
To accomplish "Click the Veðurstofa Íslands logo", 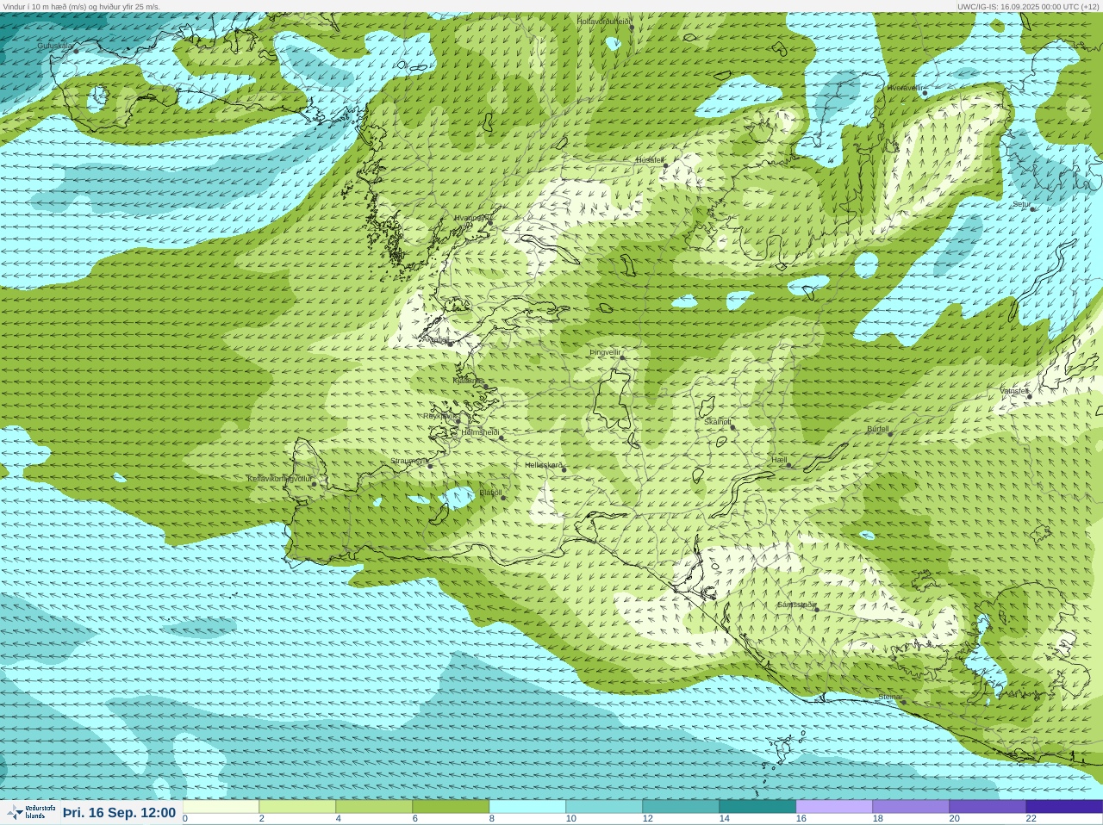I will coord(31,812).
